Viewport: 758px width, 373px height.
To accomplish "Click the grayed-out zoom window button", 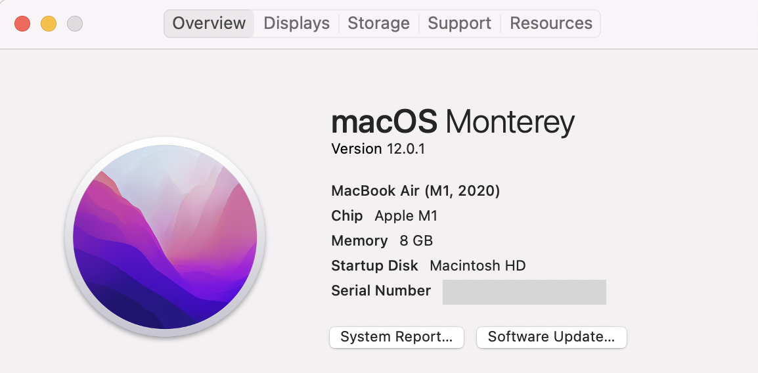I will tap(74, 23).
